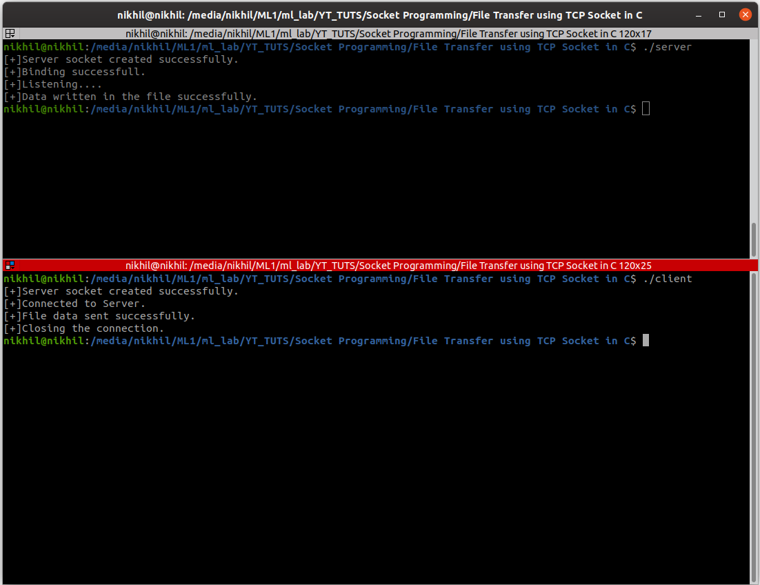Close the Terminator window
This screenshot has width=760, height=585.
pyautogui.click(x=746, y=14)
